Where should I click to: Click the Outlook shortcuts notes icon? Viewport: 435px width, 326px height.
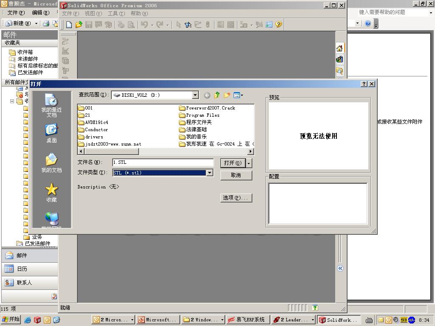pyautogui.click(x=54, y=296)
